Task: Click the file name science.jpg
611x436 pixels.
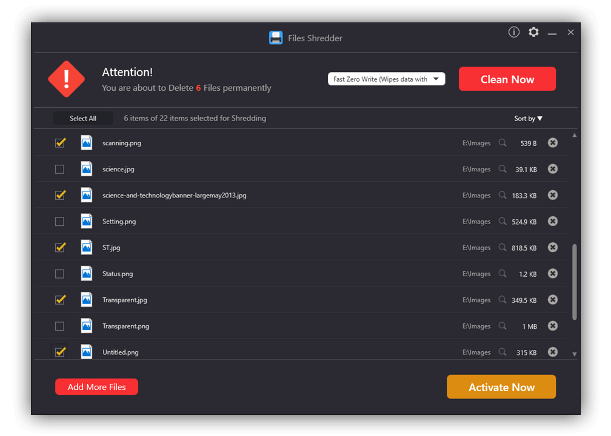Action: coord(118,170)
